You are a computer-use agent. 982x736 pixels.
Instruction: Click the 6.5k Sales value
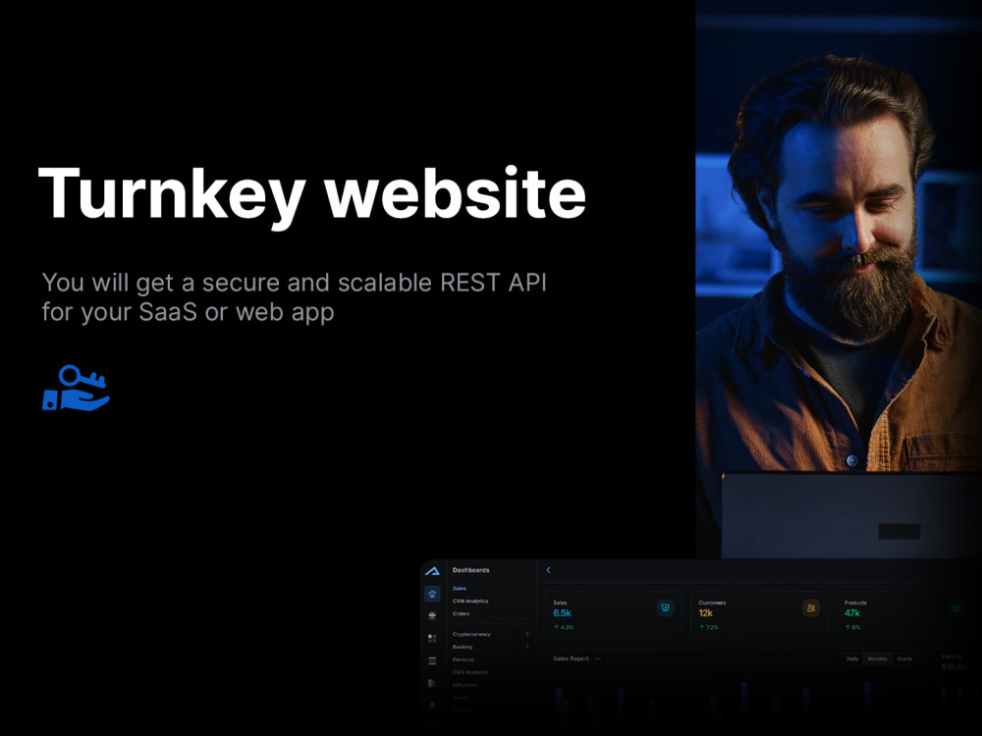coord(562,613)
